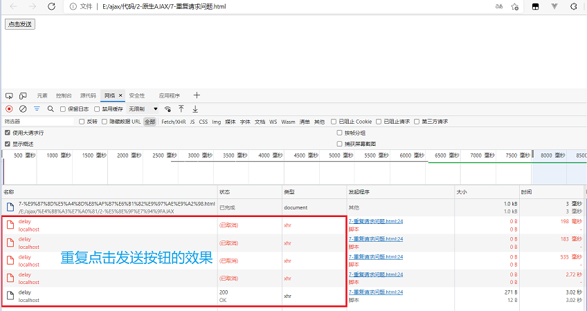This screenshot has height=311, width=587.
Task: Clear the network log
Action: click(x=23, y=109)
